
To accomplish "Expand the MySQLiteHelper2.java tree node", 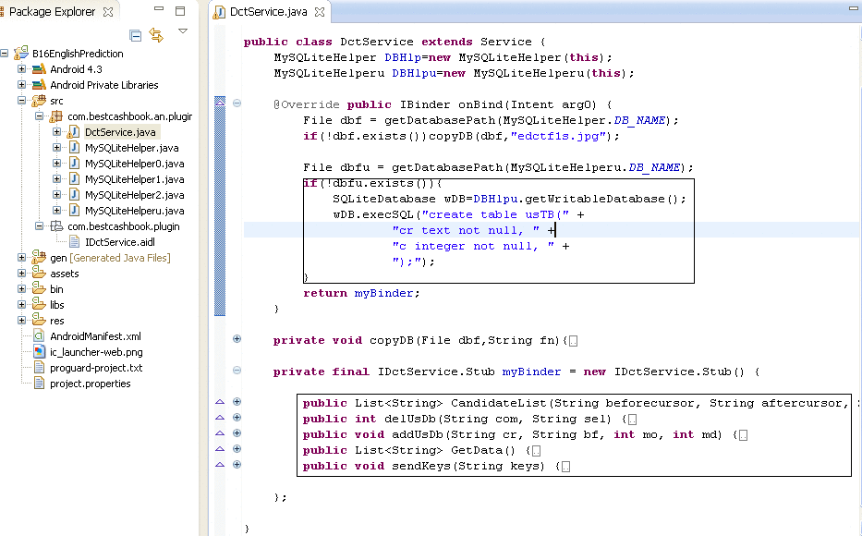I will coord(56,195).
